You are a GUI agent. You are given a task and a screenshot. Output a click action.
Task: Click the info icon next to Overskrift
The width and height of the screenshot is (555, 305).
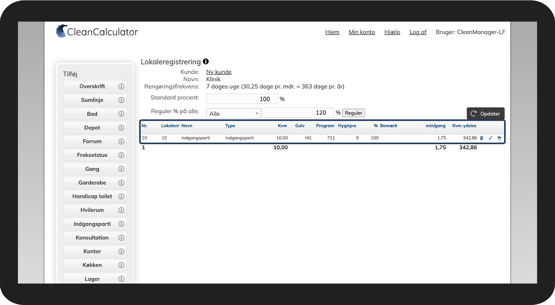tap(121, 86)
